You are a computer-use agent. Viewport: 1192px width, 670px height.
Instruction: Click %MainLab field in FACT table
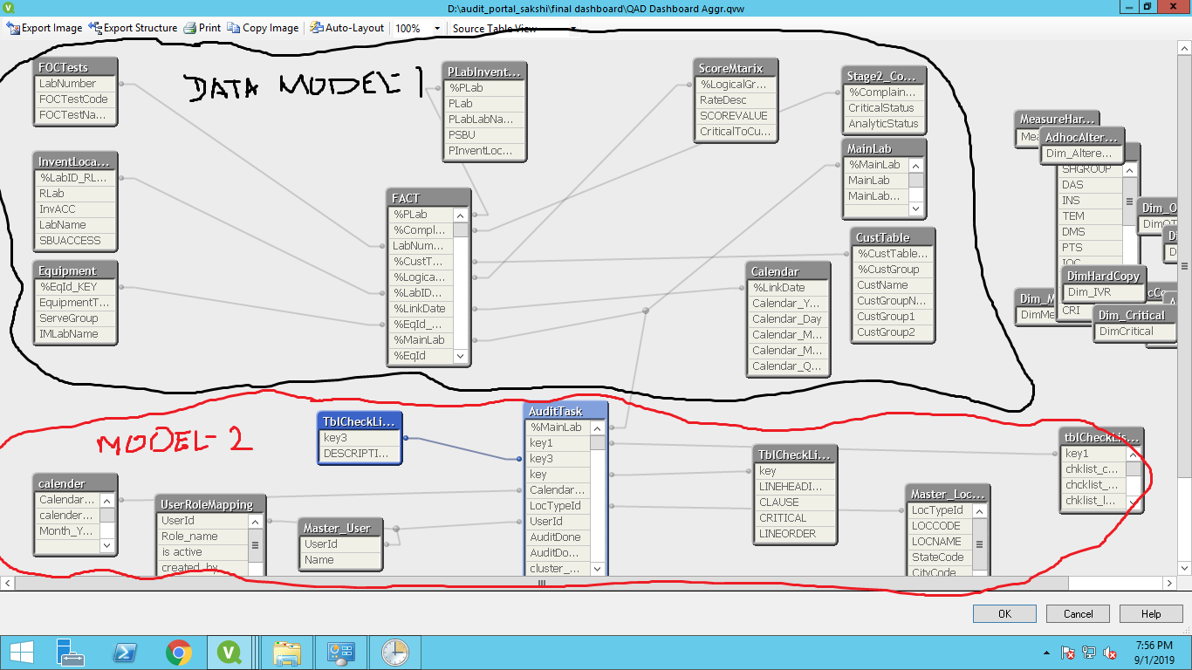pos(421,340)
